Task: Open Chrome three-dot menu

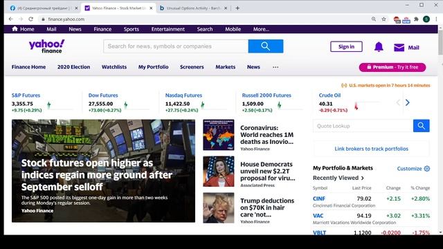Action: click(436, 19)
